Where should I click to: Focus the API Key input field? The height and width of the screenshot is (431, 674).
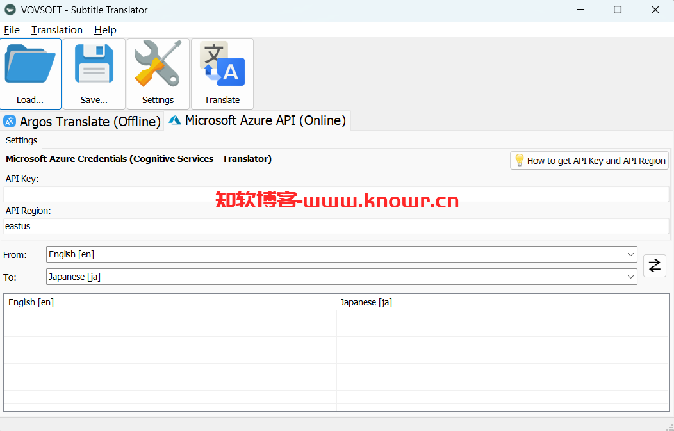click(336, 194)
